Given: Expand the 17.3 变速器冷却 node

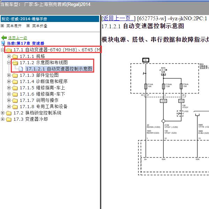Looking at the screenshot, I should (2, 119).
